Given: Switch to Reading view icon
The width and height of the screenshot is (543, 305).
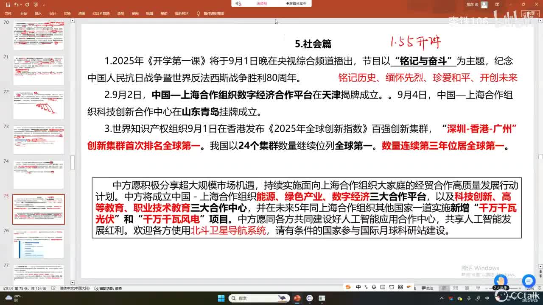Looking at the screenshot, I should point(467,288).
